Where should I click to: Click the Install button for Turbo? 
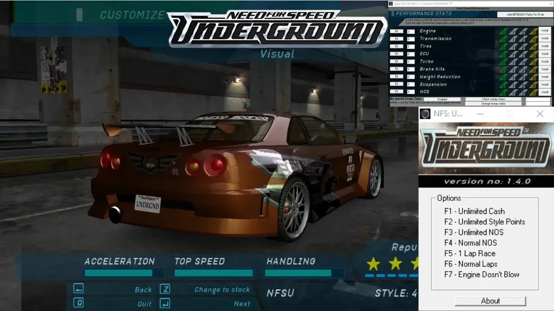545,62
